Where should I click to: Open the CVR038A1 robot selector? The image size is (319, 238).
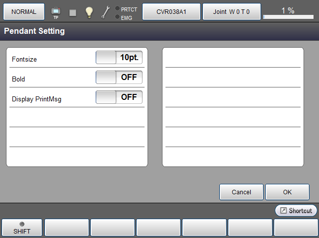(171, 11)
